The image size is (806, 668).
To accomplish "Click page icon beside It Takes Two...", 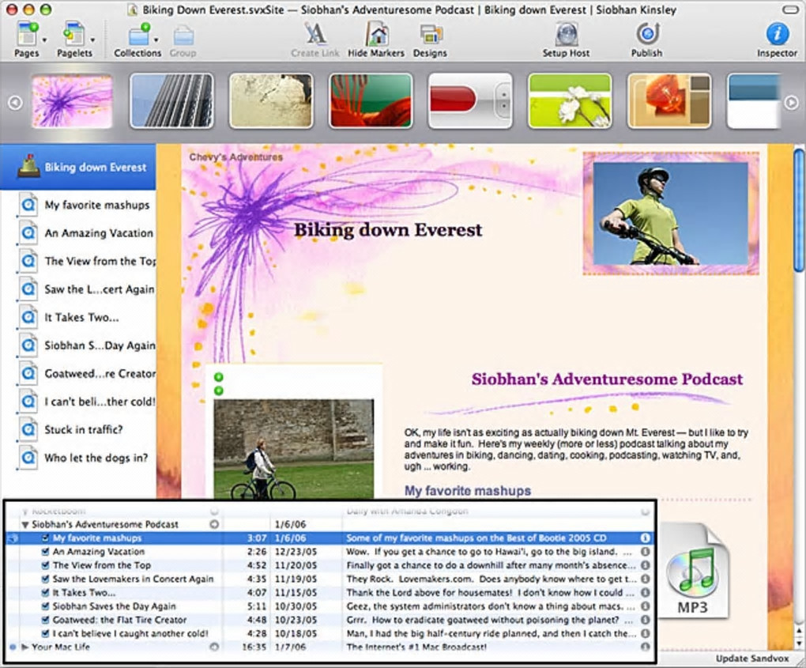I will tap(28, 317).
